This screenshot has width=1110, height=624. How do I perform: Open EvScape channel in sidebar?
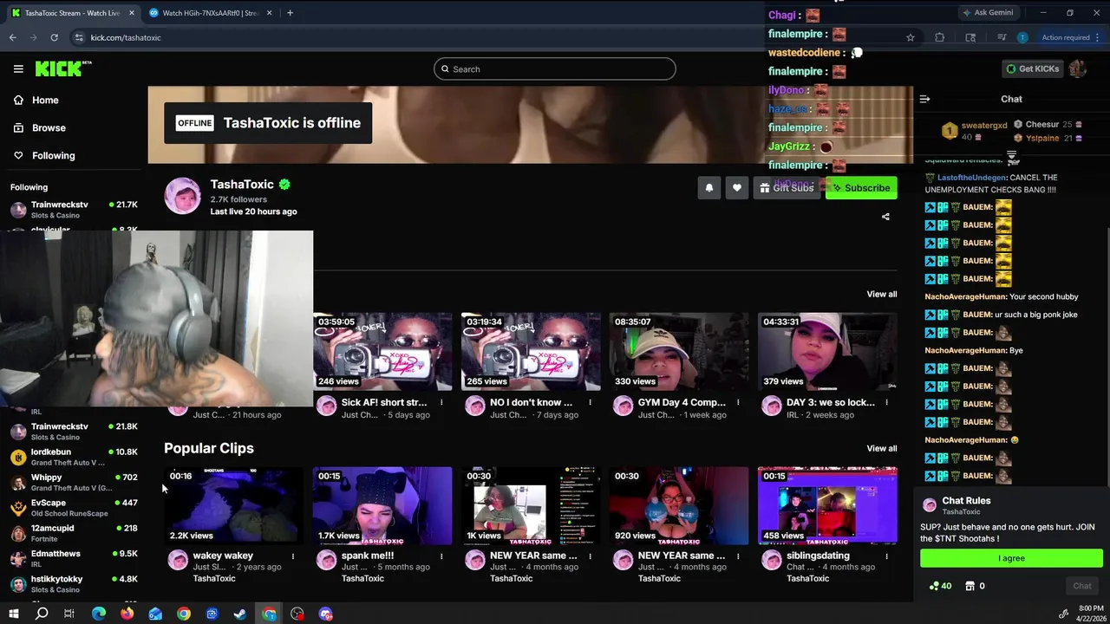point(74,507)
